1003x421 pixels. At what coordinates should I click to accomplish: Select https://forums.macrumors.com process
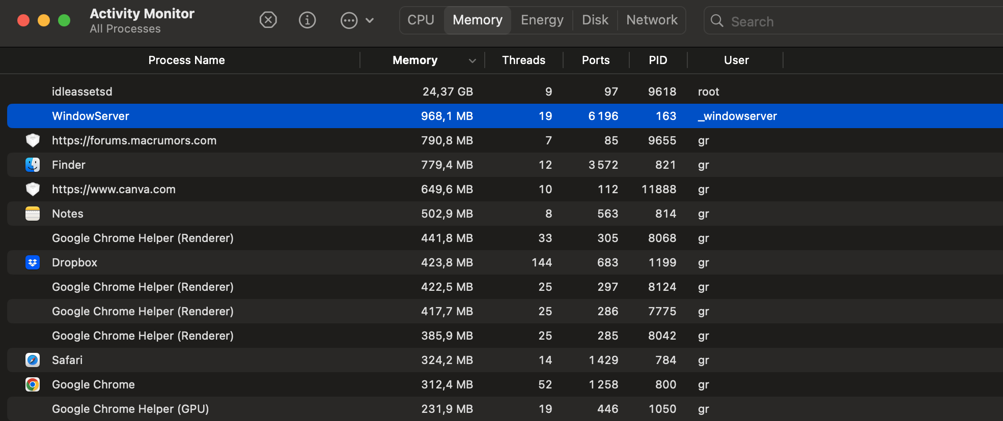(134, 140)
